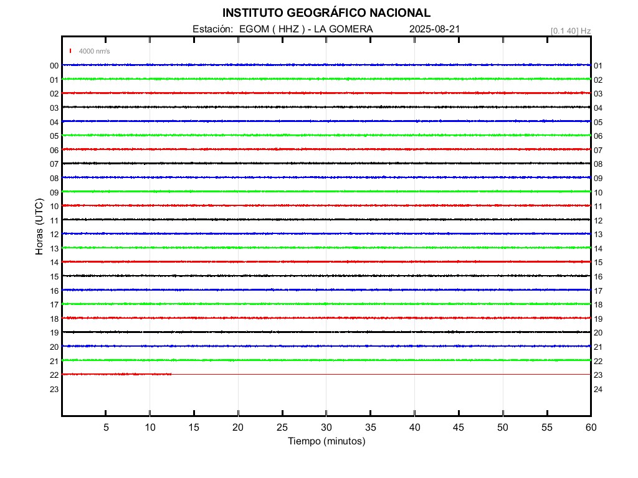The height and width of the screenshot is (478, 638).
Task: Click the black seismic trace for hour 03
Action: (326, 107)
